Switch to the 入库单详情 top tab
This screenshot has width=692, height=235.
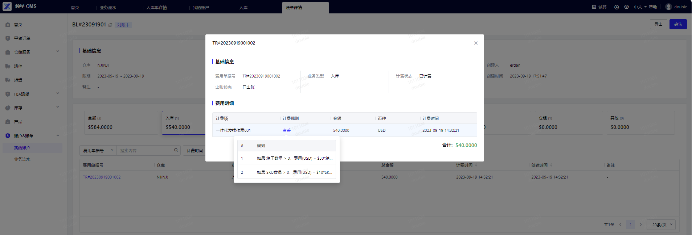(157, 8)
